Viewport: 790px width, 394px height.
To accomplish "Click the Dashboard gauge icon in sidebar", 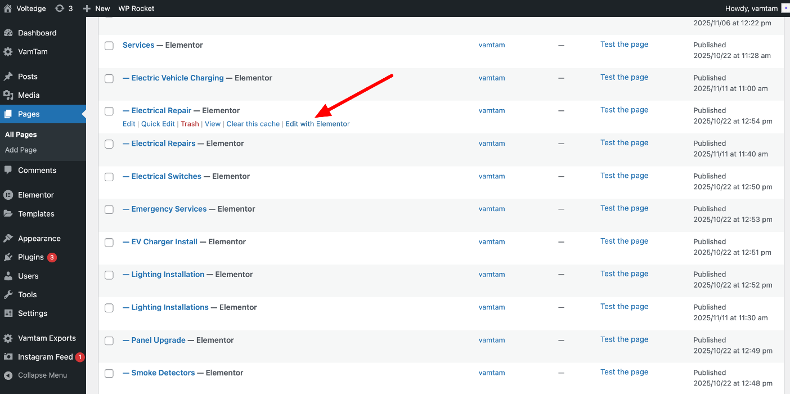I will coord(8,33).
